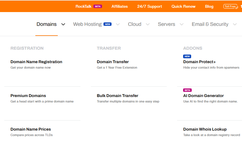Click the NEW badge above Domain Protect+
This screenshot has width=242, height=153.
[x=187, y=56]
